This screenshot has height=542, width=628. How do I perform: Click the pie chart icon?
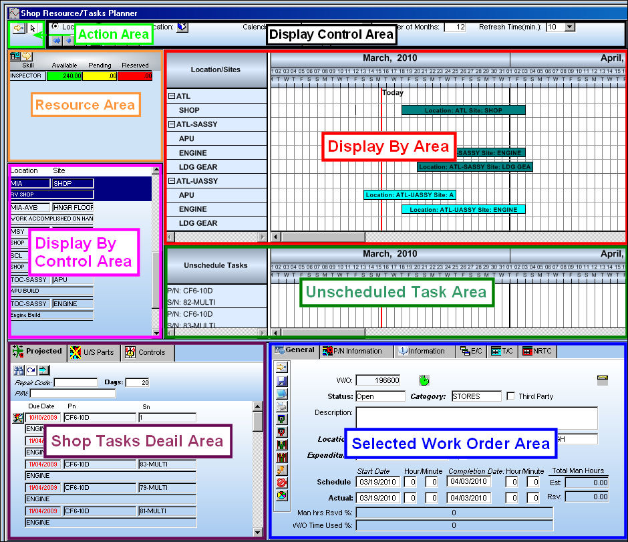[x=281, y=495]
